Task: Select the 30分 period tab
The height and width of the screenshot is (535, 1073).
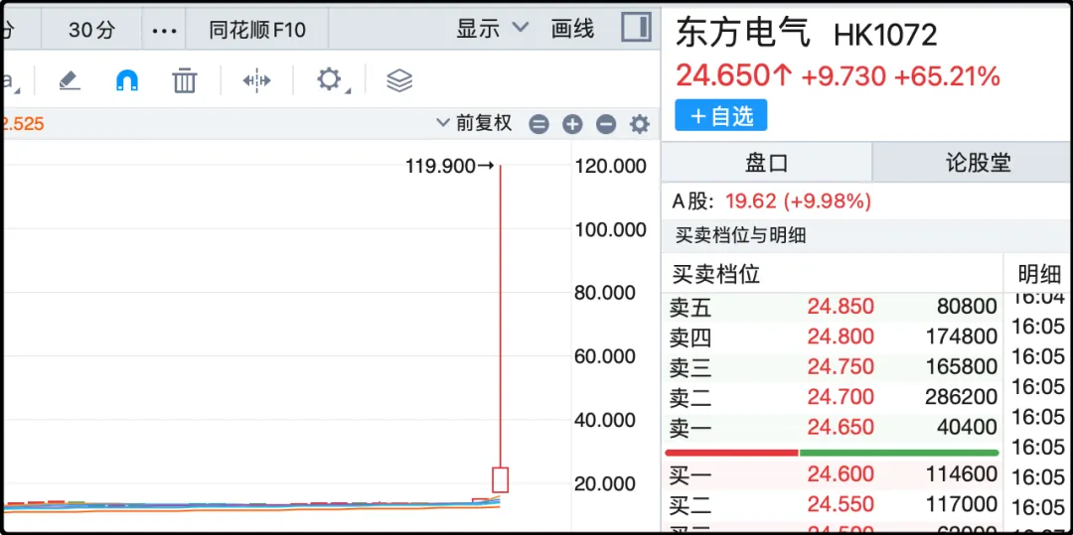Action: click(91, 30)
